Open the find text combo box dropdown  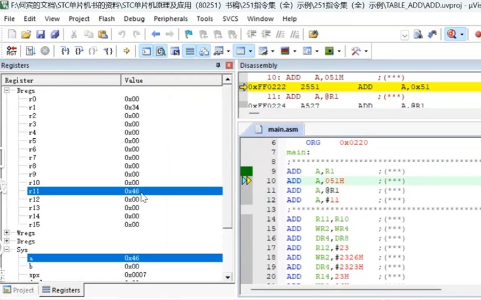click(405, 35)
